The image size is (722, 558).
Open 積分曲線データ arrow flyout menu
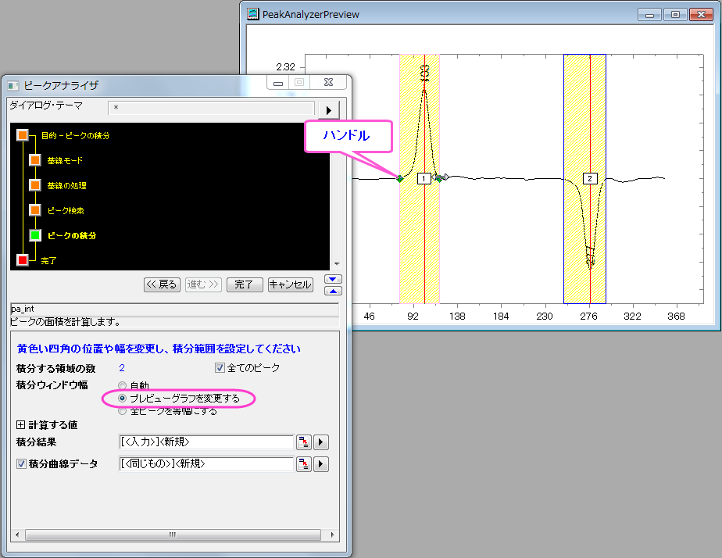321,463
